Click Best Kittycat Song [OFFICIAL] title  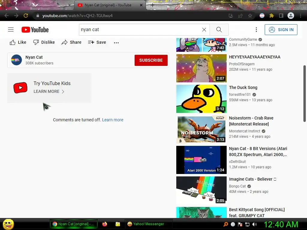[x=257, y=212]
